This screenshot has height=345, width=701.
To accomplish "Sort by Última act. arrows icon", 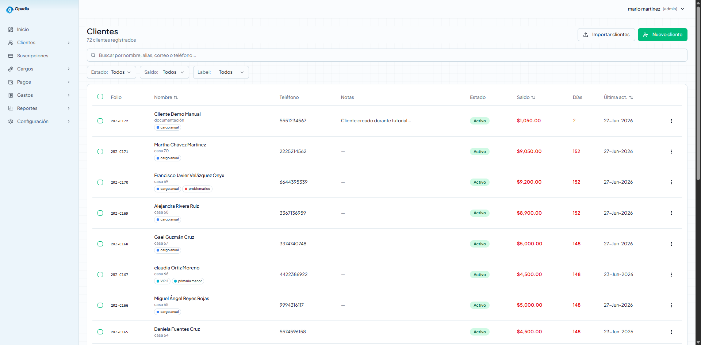I will click(631, 97).
